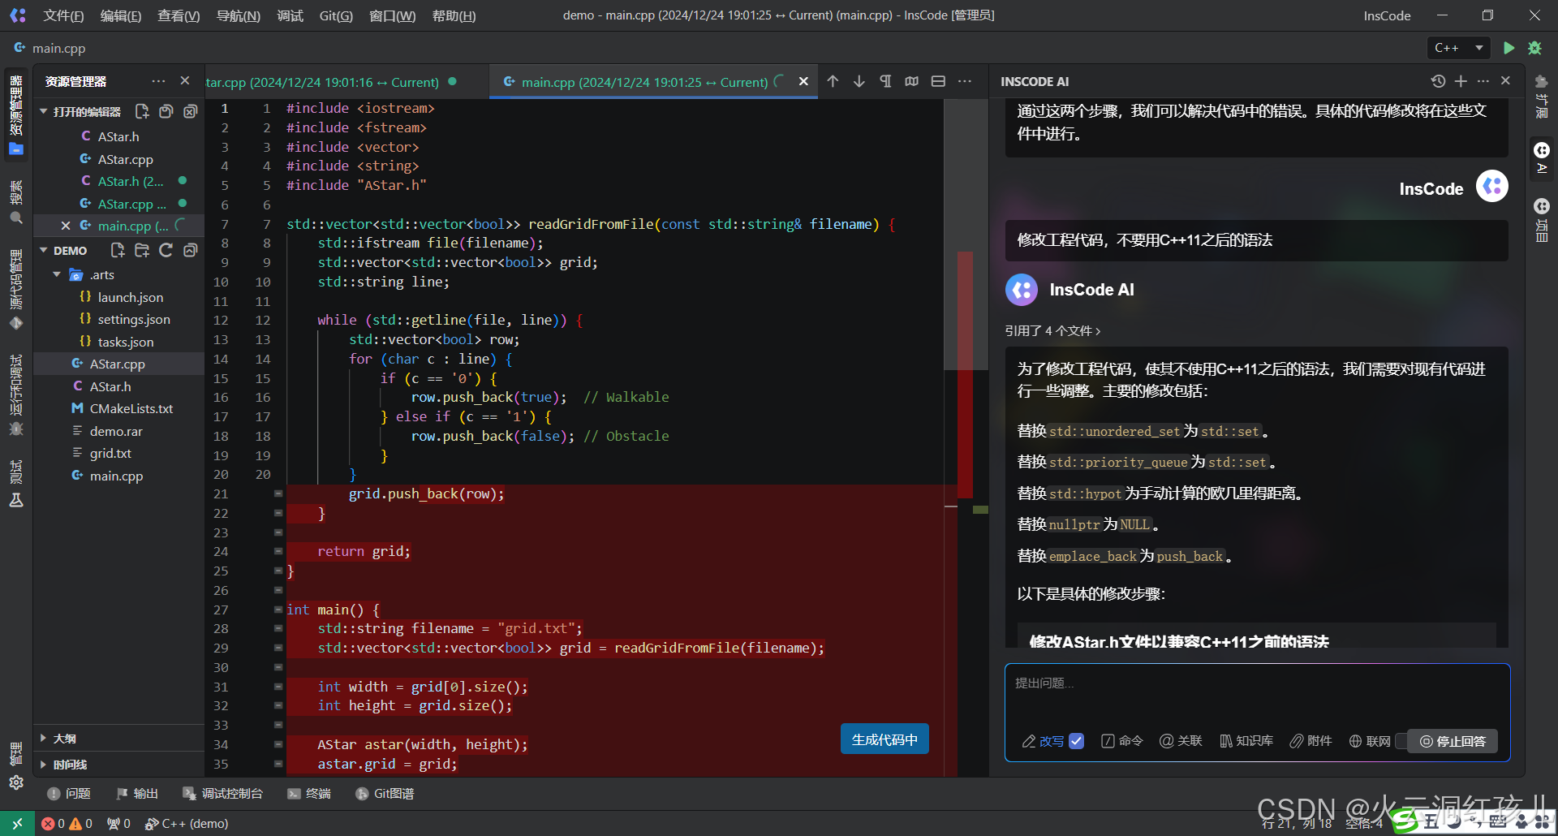Viewport: 1558px width, 836px height.
Task: Open the Git图谱 panel tab
Action: click(x=385, y=794)
